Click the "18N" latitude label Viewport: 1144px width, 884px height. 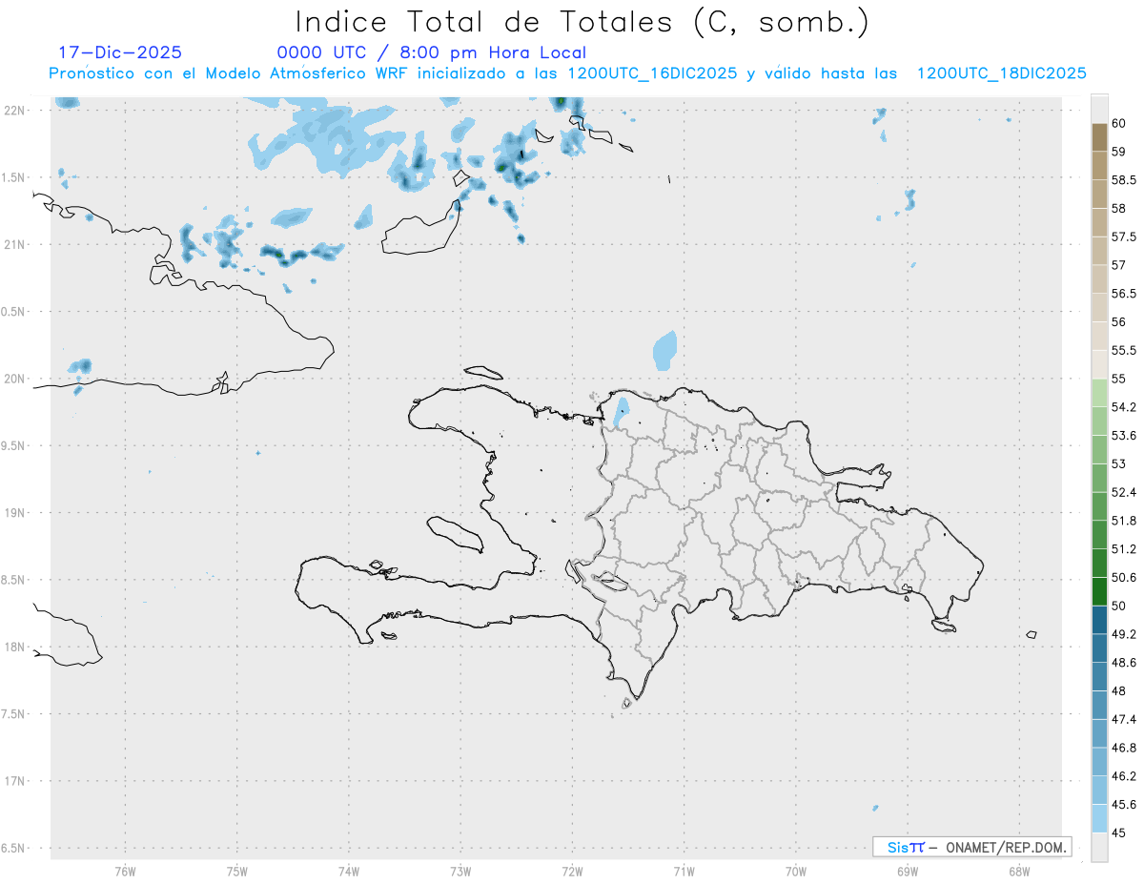[14, 647]
